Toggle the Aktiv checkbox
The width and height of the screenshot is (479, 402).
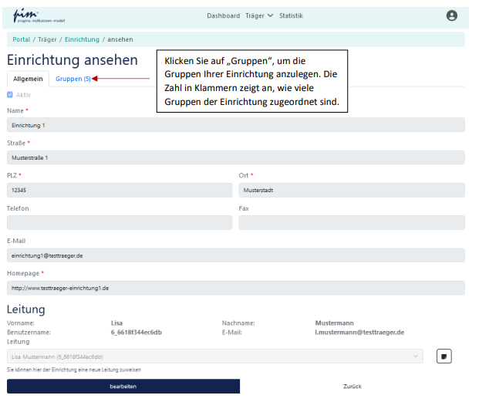10,95
